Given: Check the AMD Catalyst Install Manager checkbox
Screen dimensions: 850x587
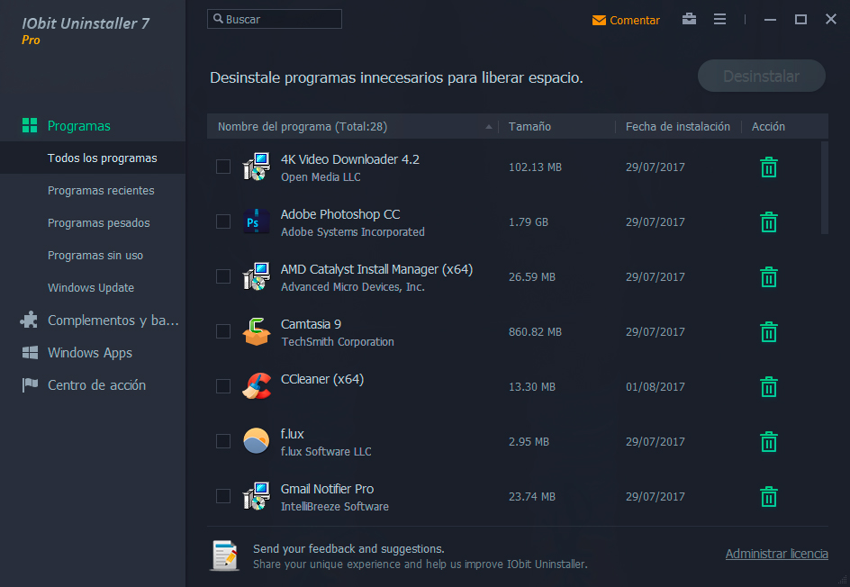Looking at the screenshot, I should point(223,276).
